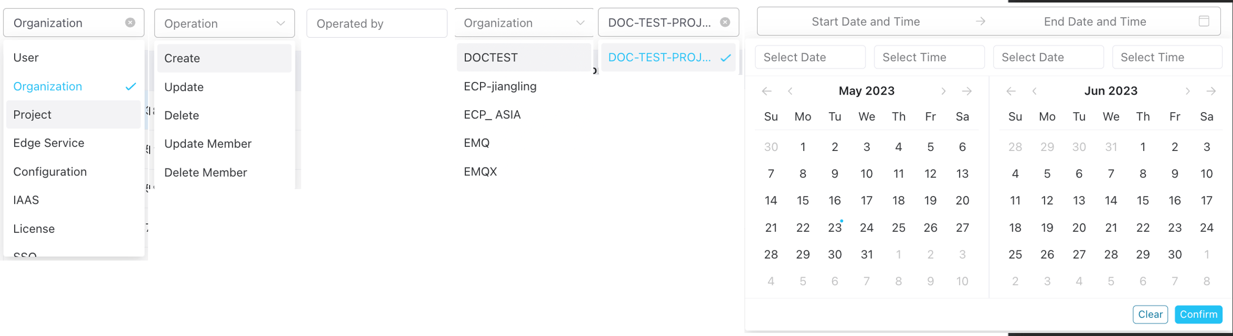Go to previous year in May 2023 calendar

[767, 91]
